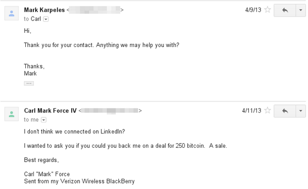
Task: Click Mark Karpeles' blue profile avatar
Action: pos(12,13)
